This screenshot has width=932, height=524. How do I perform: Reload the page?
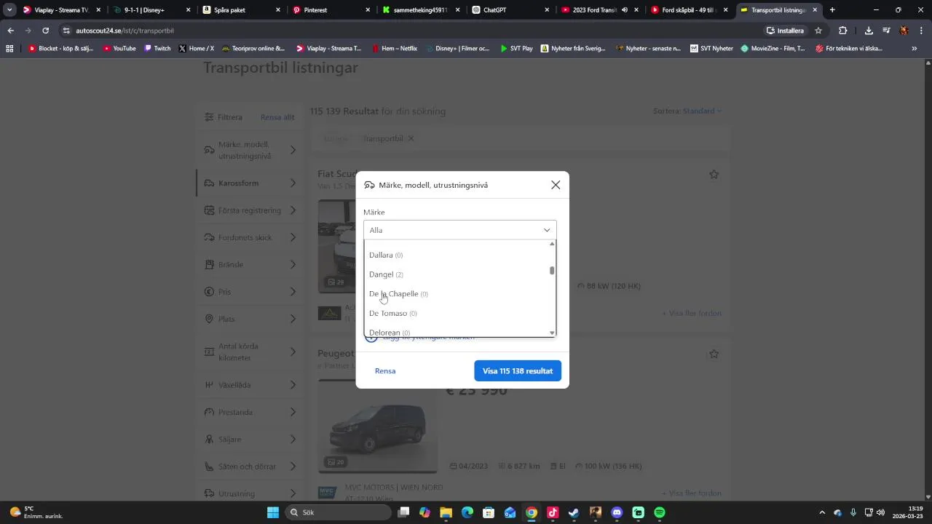pyautogui.click(x=45, y=31)
